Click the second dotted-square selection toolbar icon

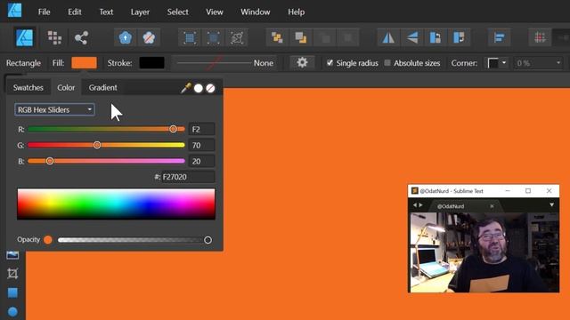(x=214, y=37)
